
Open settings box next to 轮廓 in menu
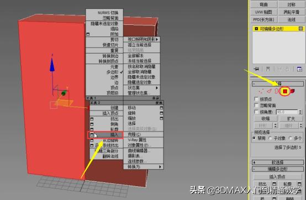[92, 129]
